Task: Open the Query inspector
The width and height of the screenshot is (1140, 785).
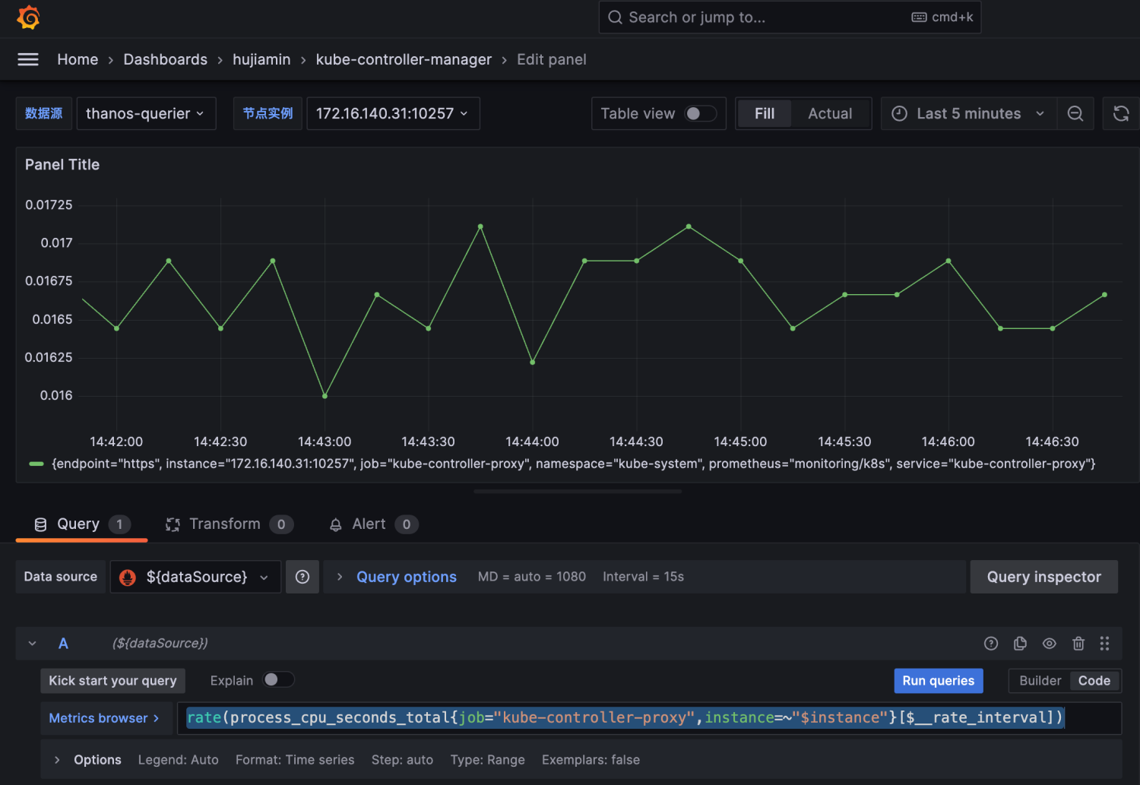Action: (x=1043, y=578)
